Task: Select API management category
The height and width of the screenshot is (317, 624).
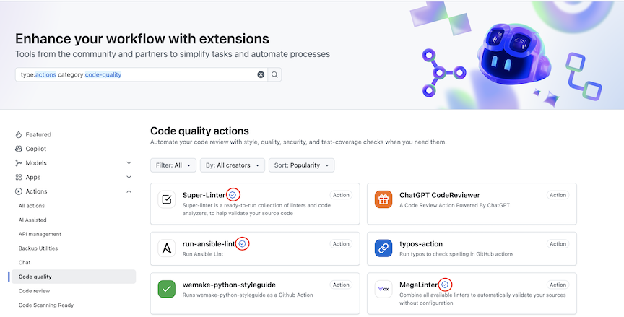Action: coord(40,234)
